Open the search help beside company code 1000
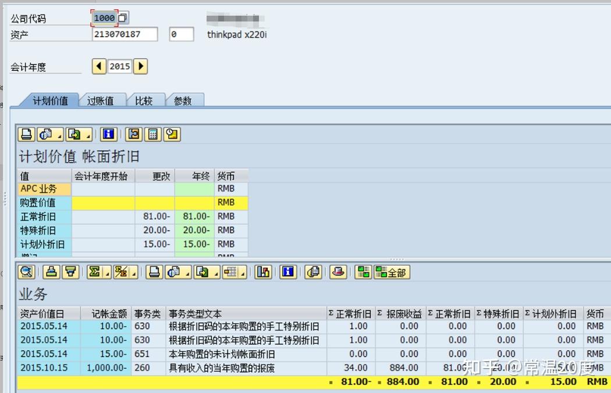Image resolution: width=611 pixels, height=393 pixels. (123, 17)
